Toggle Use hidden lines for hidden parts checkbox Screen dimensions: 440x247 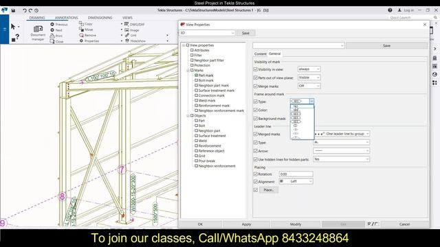pos(255,159)
